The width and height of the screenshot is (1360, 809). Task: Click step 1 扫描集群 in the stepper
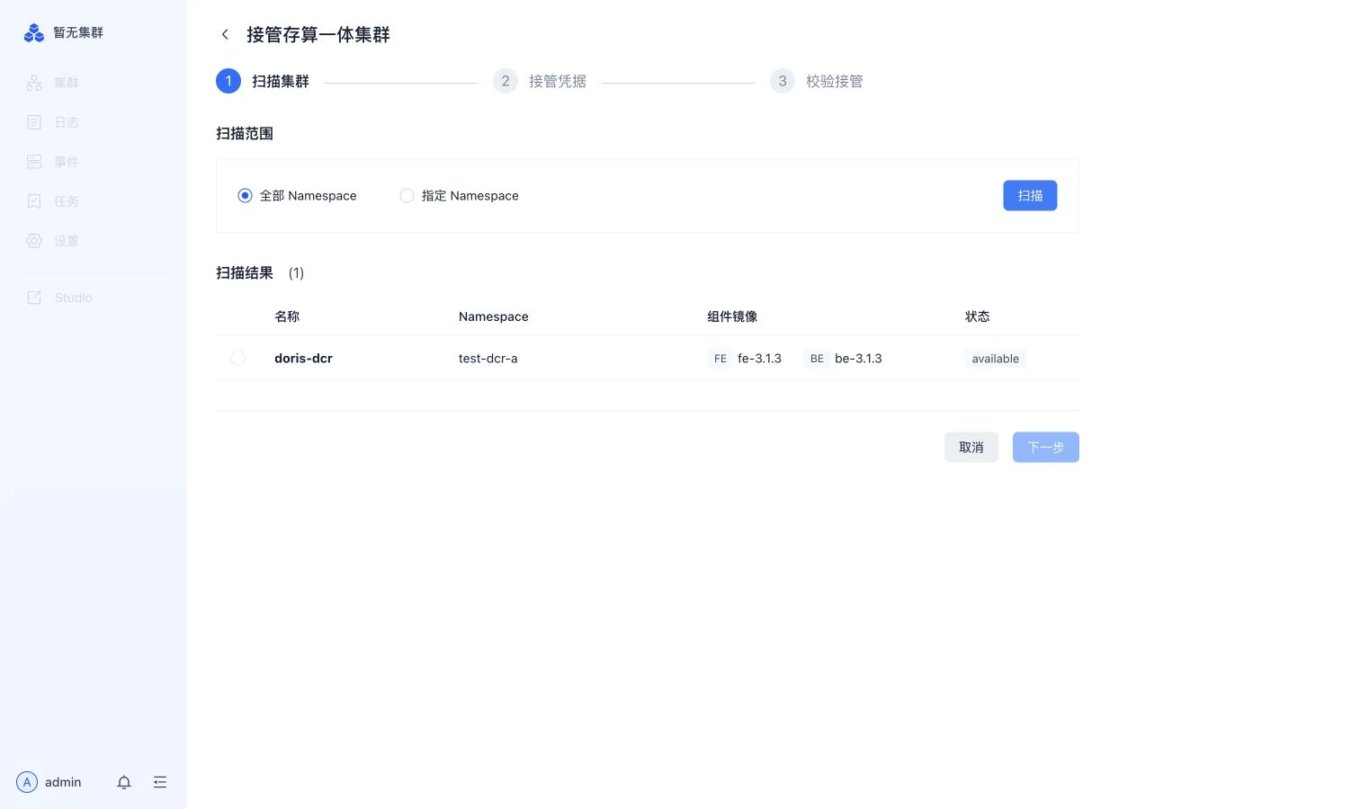[x=263, y=81]
